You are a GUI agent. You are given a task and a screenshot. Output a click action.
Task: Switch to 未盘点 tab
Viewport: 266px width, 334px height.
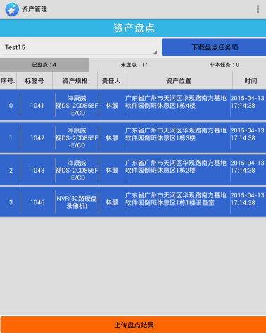click(134, 65)
